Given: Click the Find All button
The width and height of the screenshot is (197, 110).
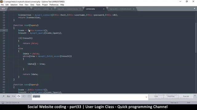Looking at the screenshot, I should tap(186, 96).
